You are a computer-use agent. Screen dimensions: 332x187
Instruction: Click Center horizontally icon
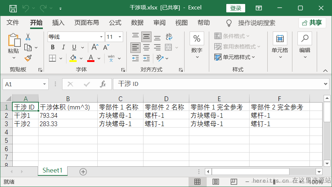coord(146,47)
